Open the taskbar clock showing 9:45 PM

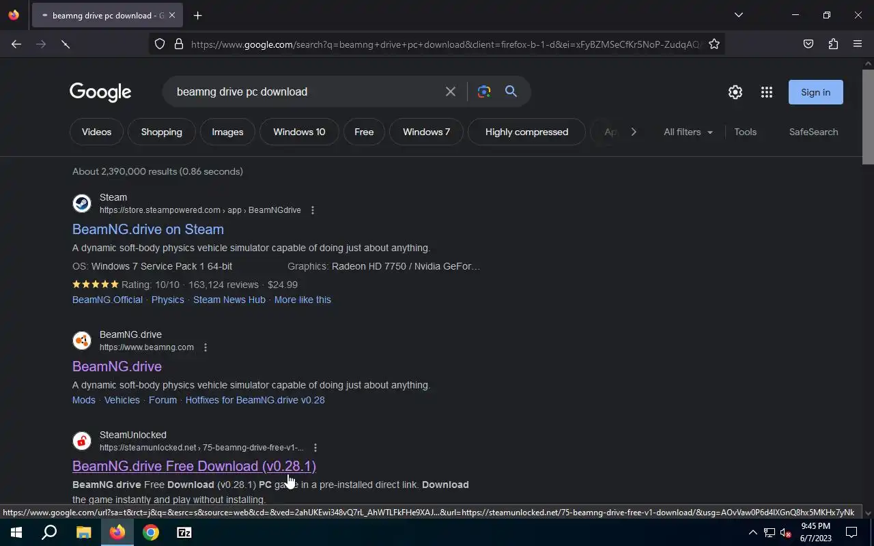tap(816, 532)
